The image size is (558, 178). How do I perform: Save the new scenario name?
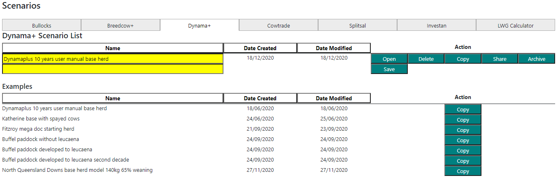click(389, 69)
